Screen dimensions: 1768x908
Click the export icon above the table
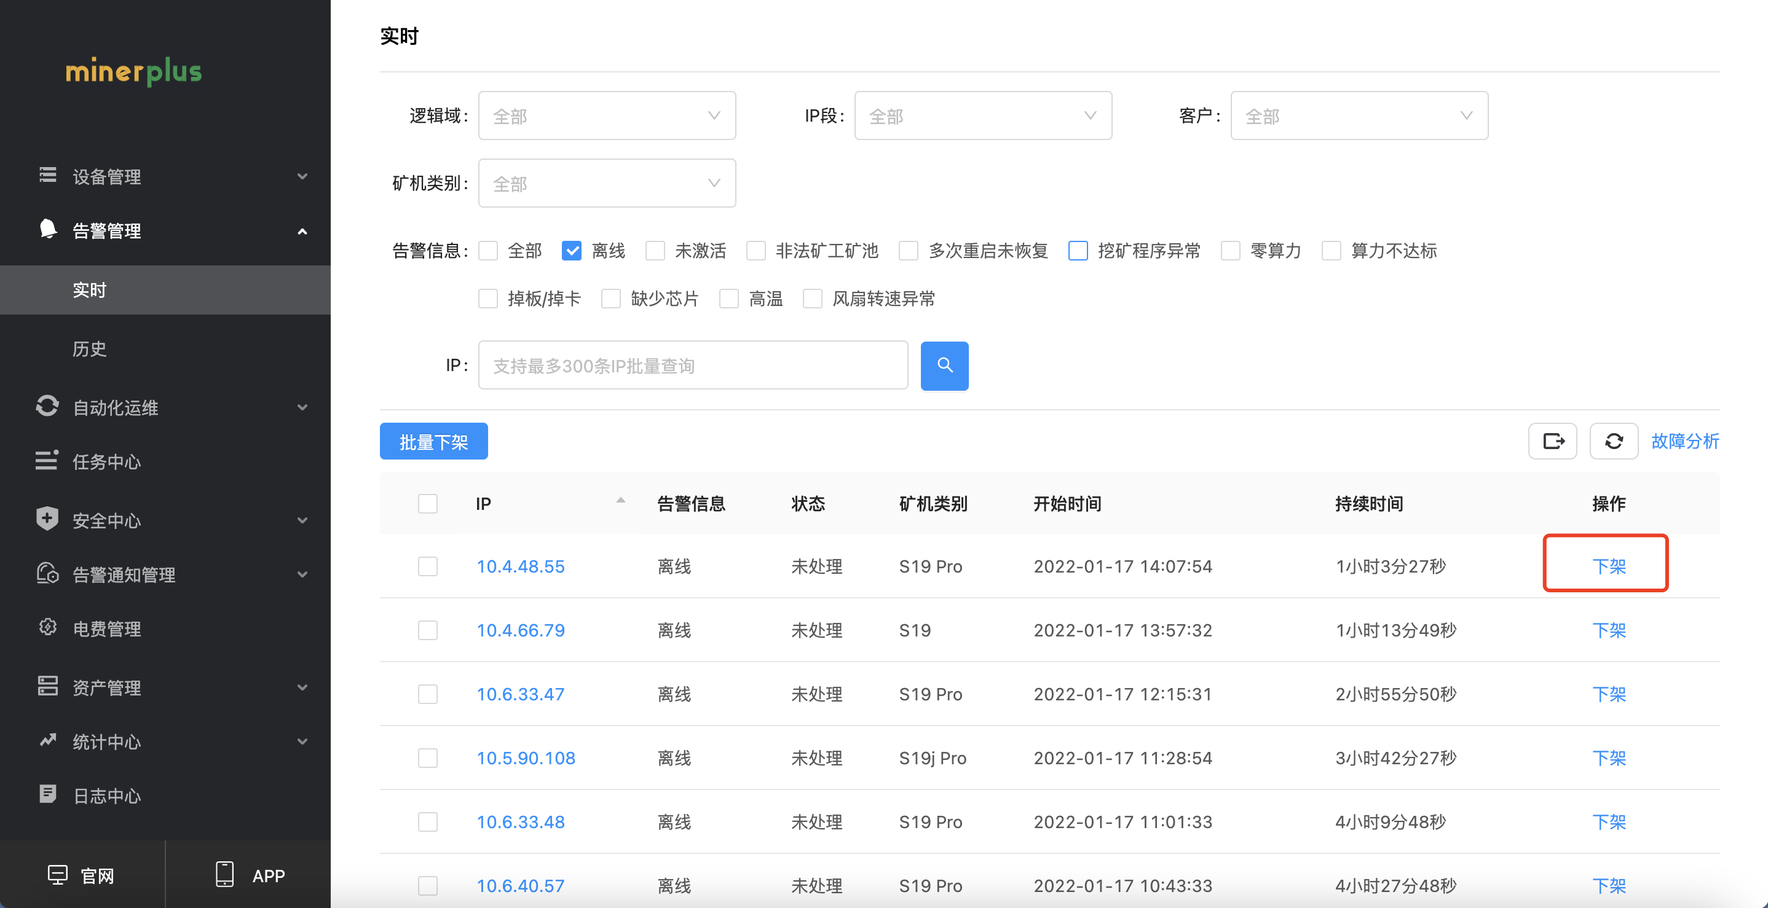pyautogui.click(x=1552, y=441)
